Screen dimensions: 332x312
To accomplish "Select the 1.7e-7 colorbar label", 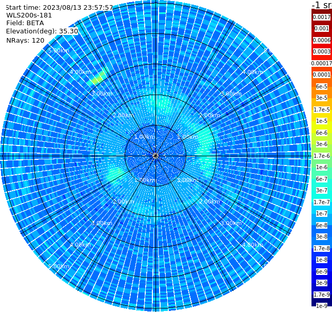I will click(x=322, y=202).
